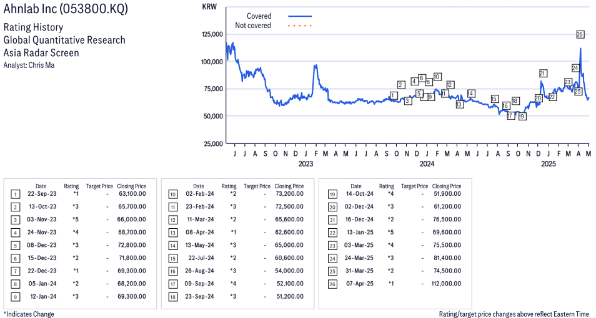Image resolution: width=596 pixels, height=318 pixels.
Task: Click the Analyst: Chris Ma text
Action: pos(29,65)
